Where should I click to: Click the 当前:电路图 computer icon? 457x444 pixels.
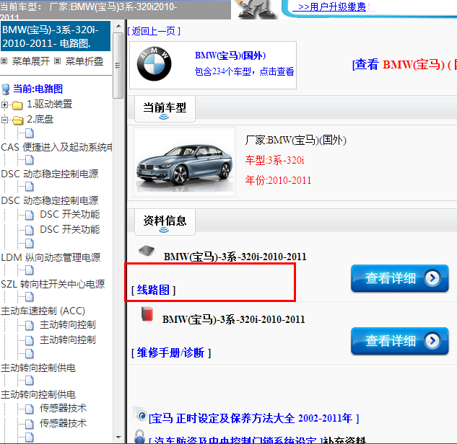tap(6, 89)
